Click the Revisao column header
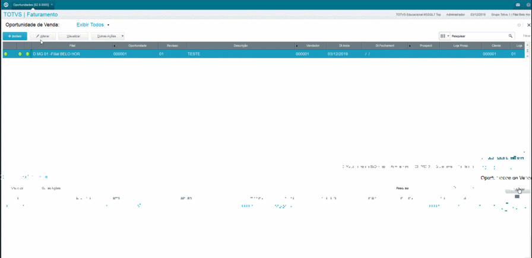Viewport: 532px width, 258px height. (172, 46)
